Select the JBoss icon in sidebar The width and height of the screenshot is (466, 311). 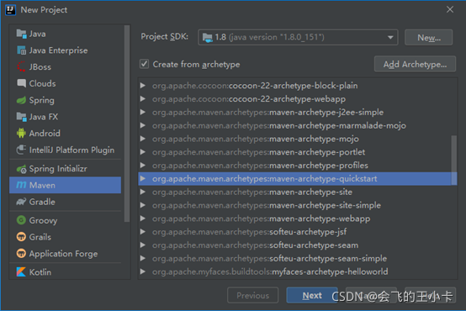(21, 67)
